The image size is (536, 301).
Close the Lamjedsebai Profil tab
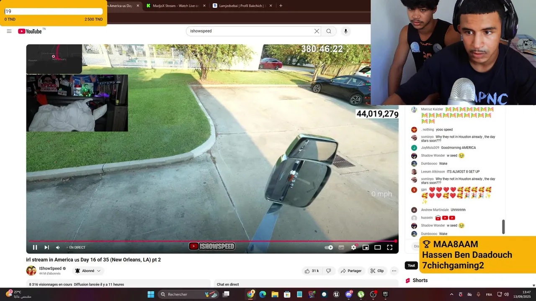tap(271, 6)
